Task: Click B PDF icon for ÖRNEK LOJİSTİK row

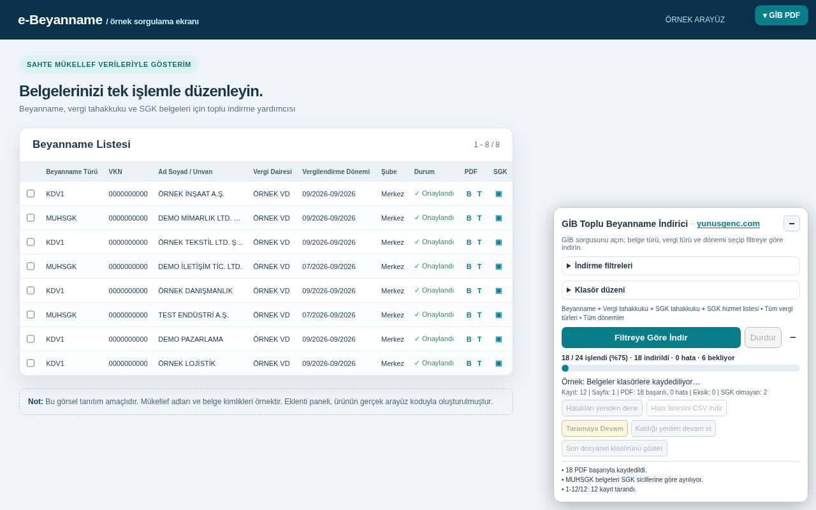Action: click(x=469, y=363)
